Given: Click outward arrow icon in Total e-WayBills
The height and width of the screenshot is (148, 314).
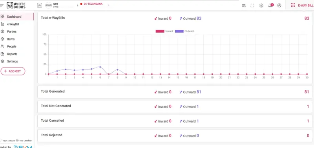Looking at the screenshot, I should pyautogui.click(x=181, y=18).
